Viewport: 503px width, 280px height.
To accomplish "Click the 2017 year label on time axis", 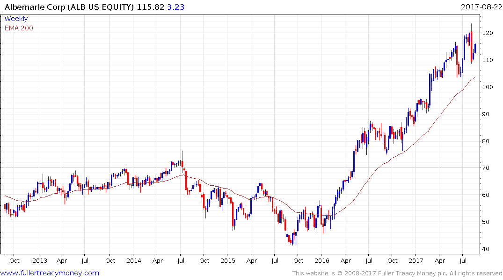I will 416,260.
